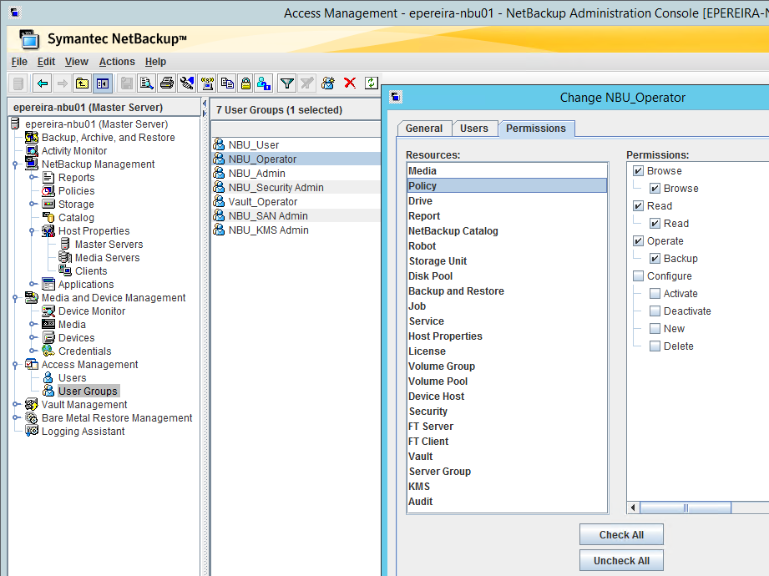Collapse the Media and Device Management node
Image resolution: width=769 pixels, height=576 pixels.
click(15, 297)
